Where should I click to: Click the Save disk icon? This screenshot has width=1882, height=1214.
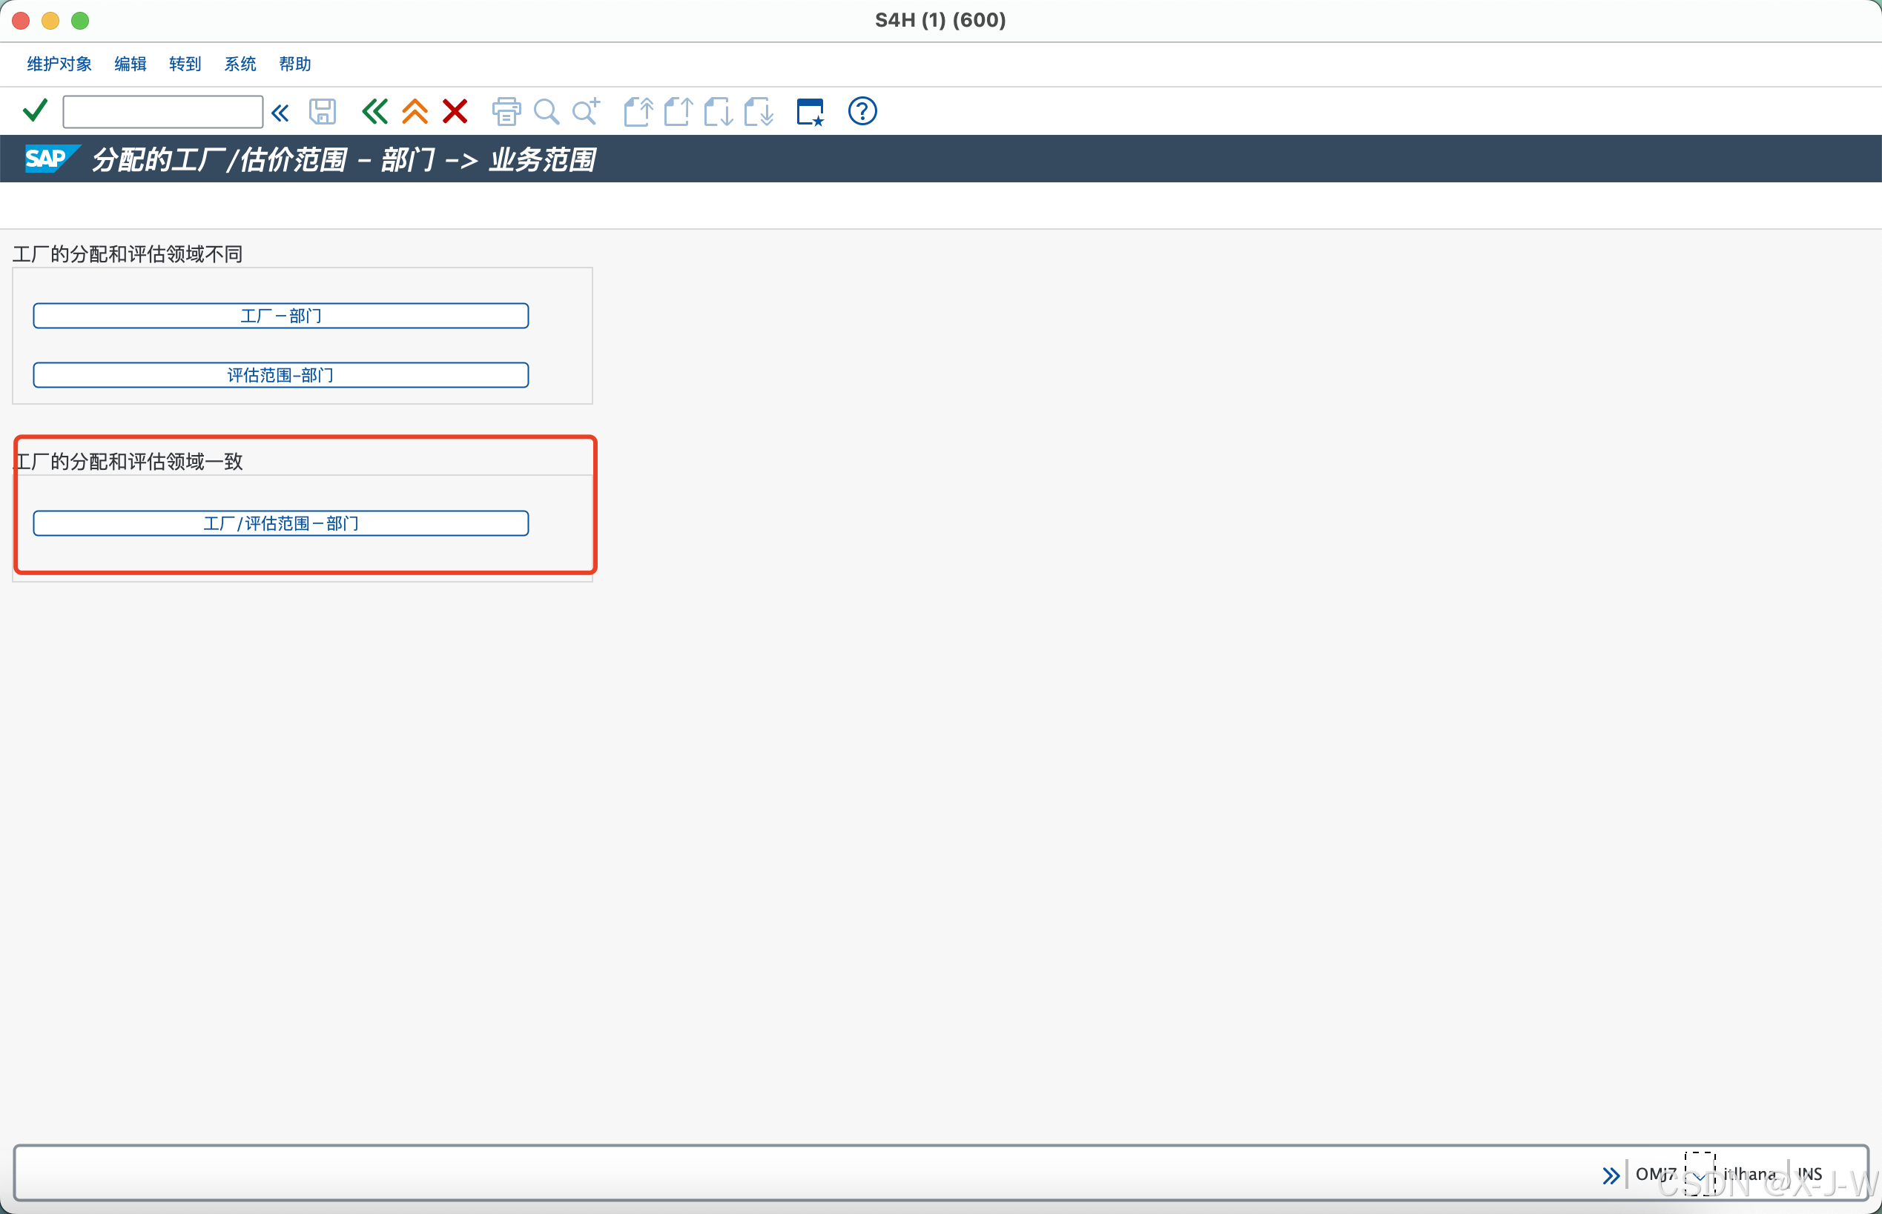pyautogui.click(x=322, y=112)
